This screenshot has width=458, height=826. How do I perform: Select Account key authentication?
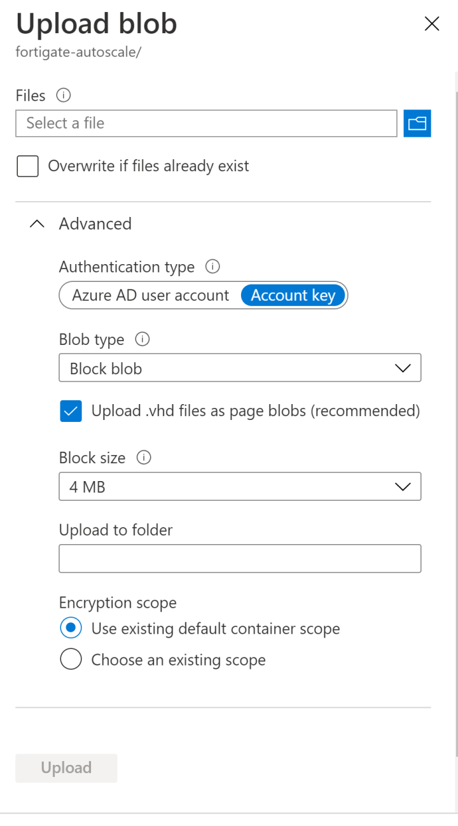point(293,296)
